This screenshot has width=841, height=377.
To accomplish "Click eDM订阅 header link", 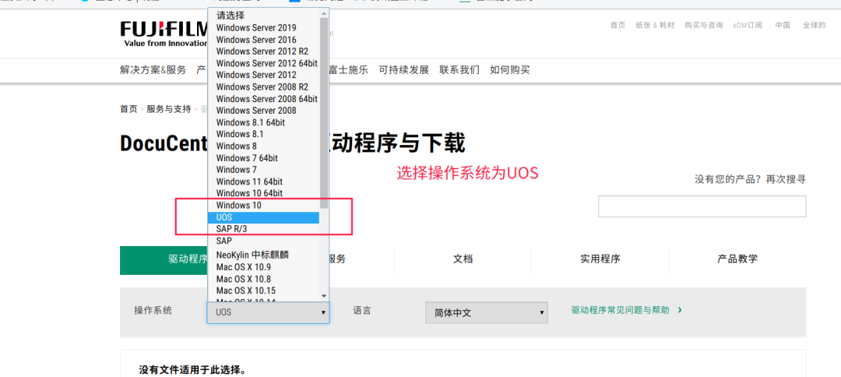I will pyautogui.click(x=748, y=25).
